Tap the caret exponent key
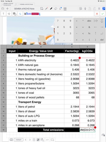 83,21
